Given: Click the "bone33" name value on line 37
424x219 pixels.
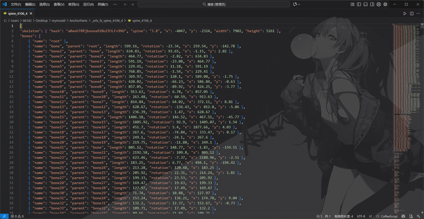Looking at the screenshot, I should tap(59, 208).
